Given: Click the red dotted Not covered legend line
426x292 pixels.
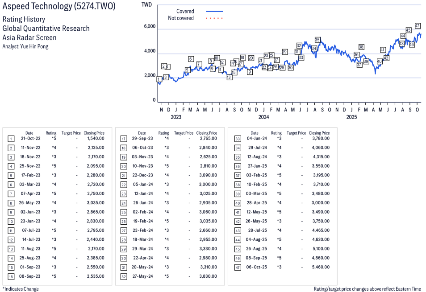Looking at the screenshot, I should coord(214,18).
